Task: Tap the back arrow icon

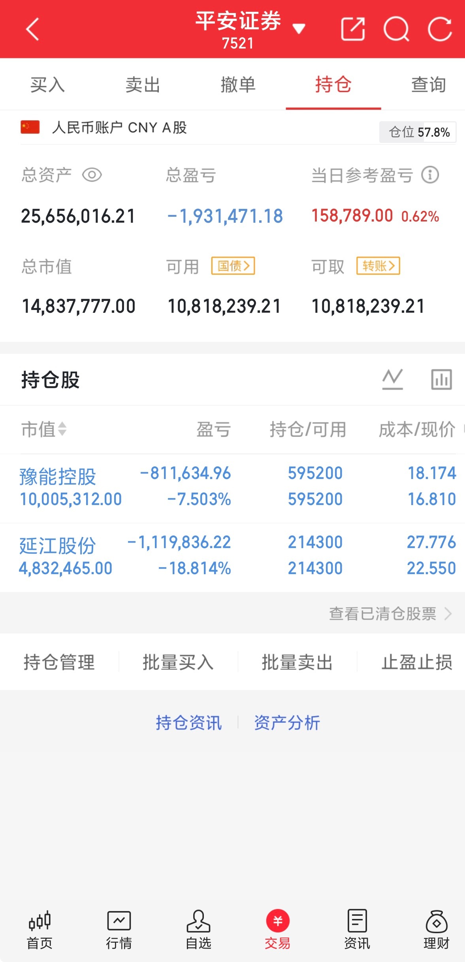Action: point(32,29)
